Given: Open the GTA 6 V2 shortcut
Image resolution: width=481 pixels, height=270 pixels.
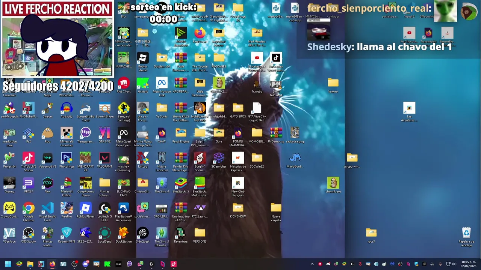Looking at the screenshot, I should click(104, 135).
